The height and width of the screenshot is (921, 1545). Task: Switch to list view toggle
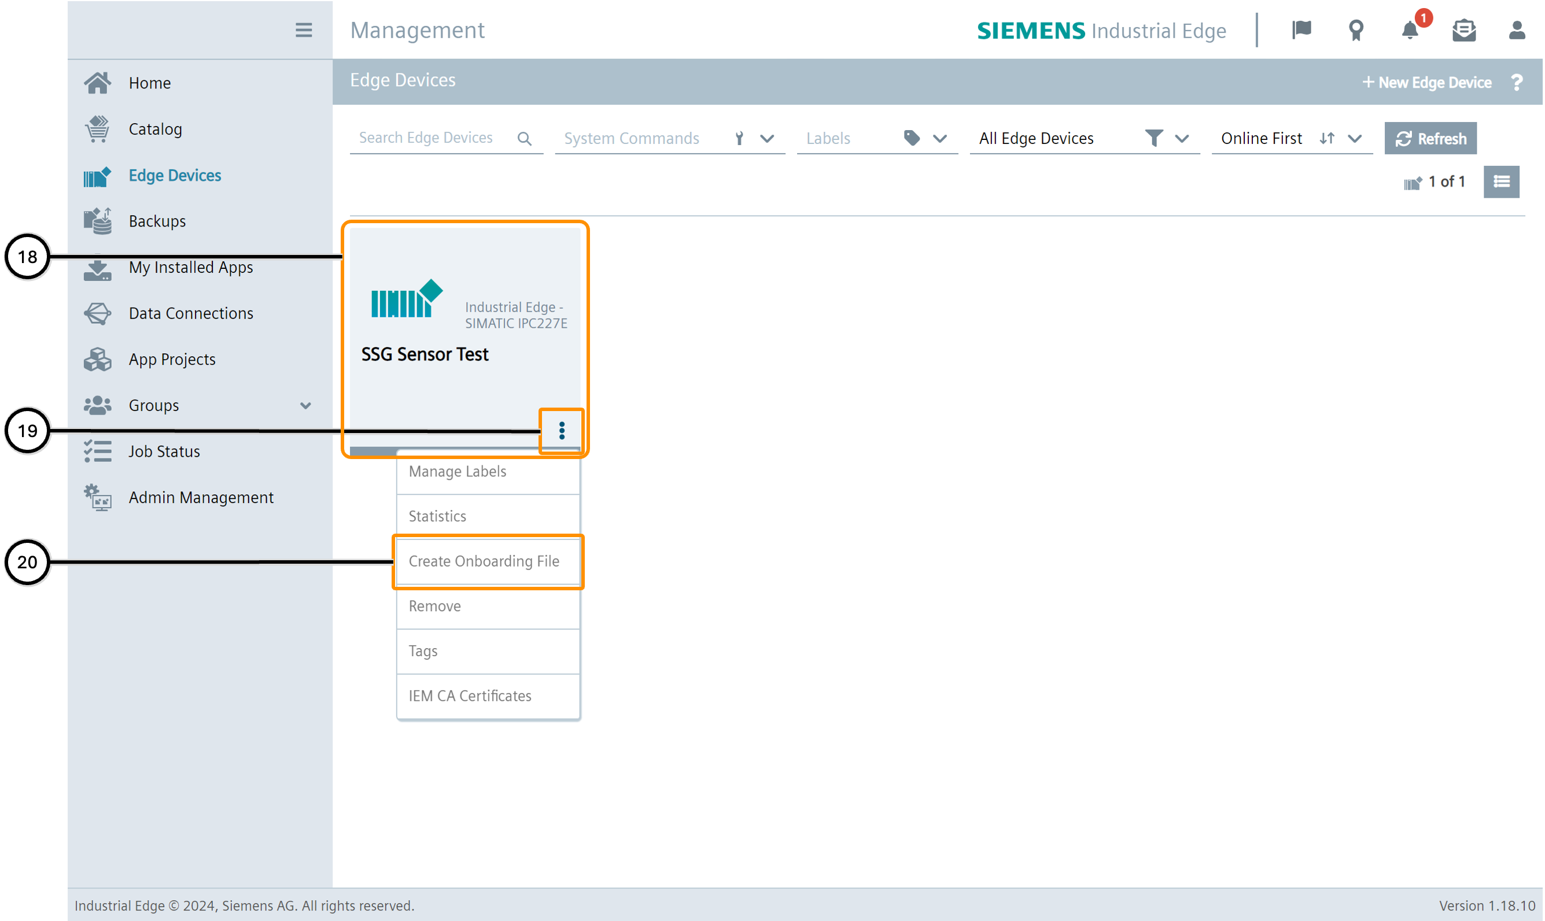point(1501,182)
